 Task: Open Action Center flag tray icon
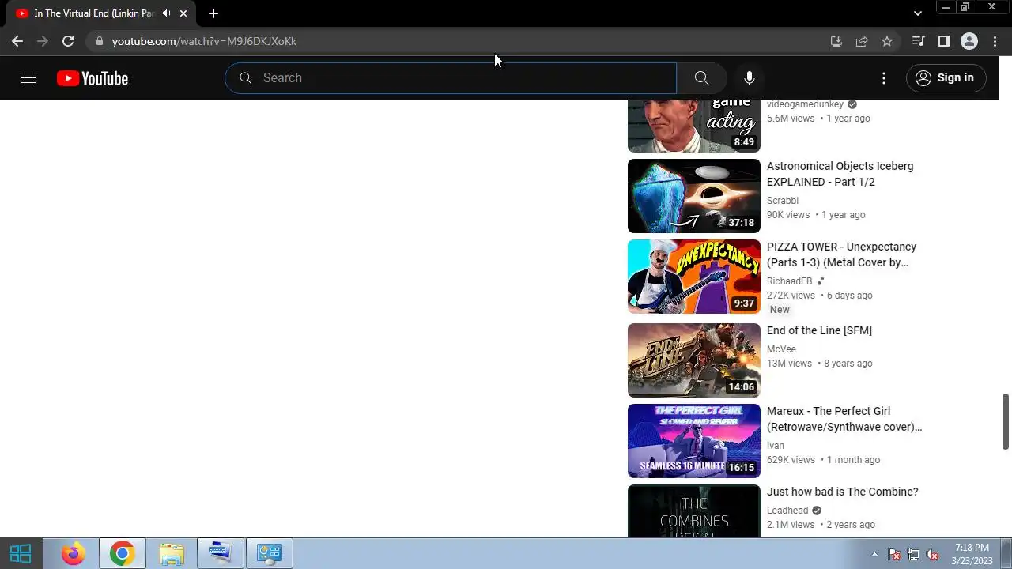(894, 554)
